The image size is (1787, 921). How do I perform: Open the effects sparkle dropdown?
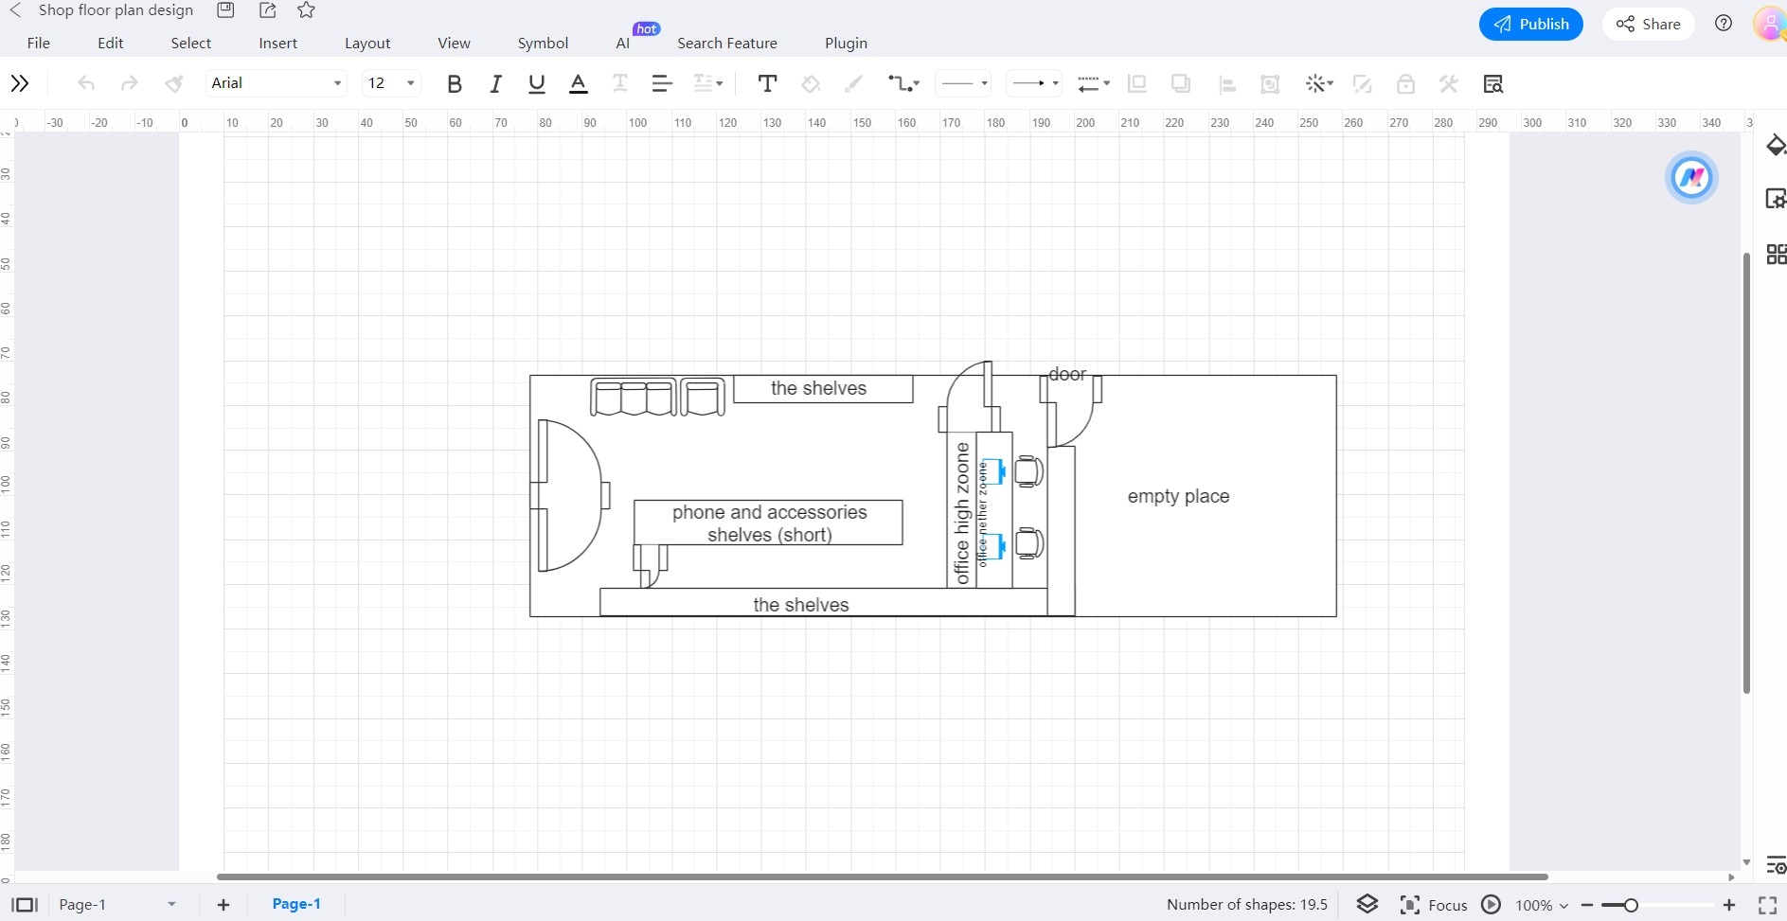point(1319,83)
